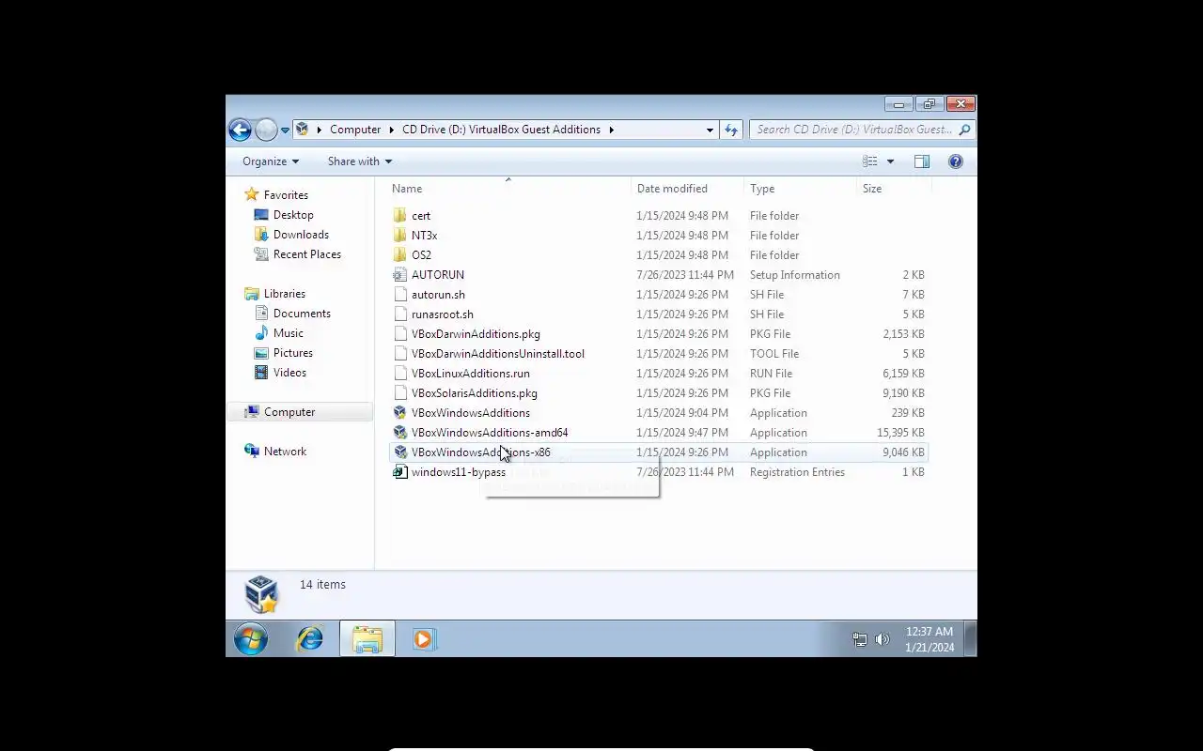Open Documents library in navigation pane
Viewport: 1203px width, 751px height.
point(302,314)
